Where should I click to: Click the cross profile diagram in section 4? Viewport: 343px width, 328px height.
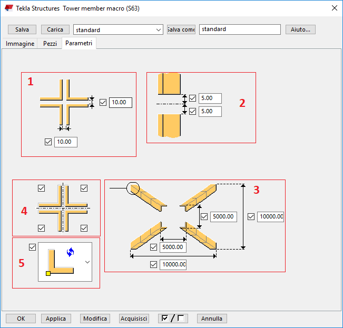(63, 208)
